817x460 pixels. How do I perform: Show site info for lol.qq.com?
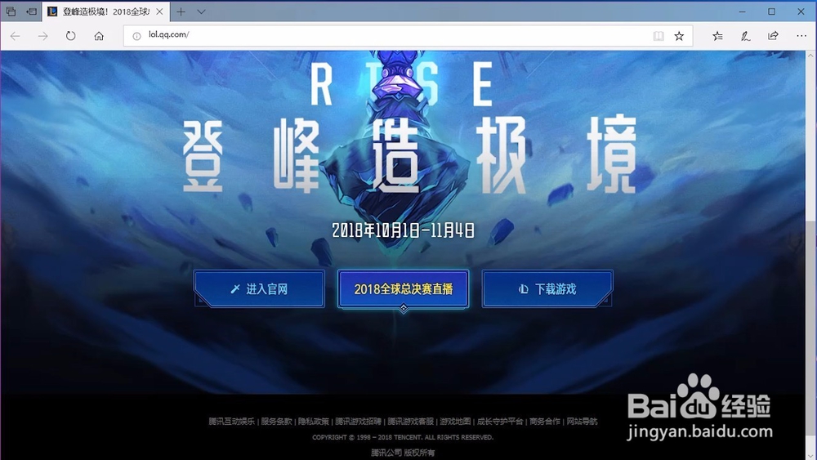tap(136, 36)
